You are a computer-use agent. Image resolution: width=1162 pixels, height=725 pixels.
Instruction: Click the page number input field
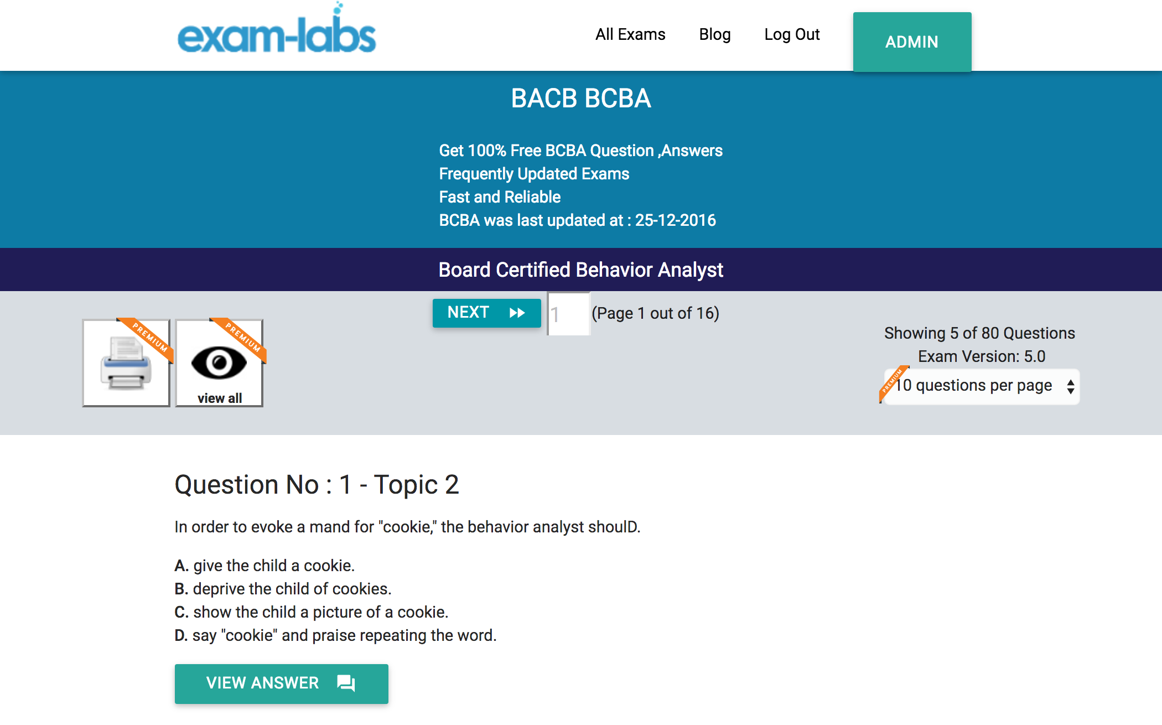(569, 314)
